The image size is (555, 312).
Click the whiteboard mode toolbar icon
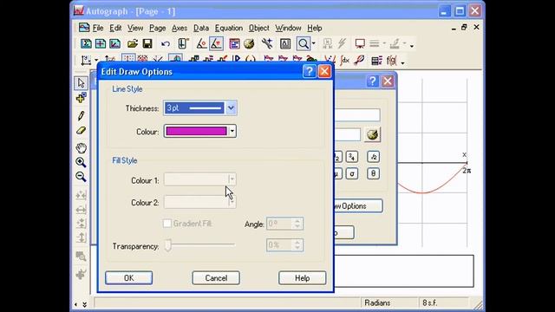(x=183, y=44)
